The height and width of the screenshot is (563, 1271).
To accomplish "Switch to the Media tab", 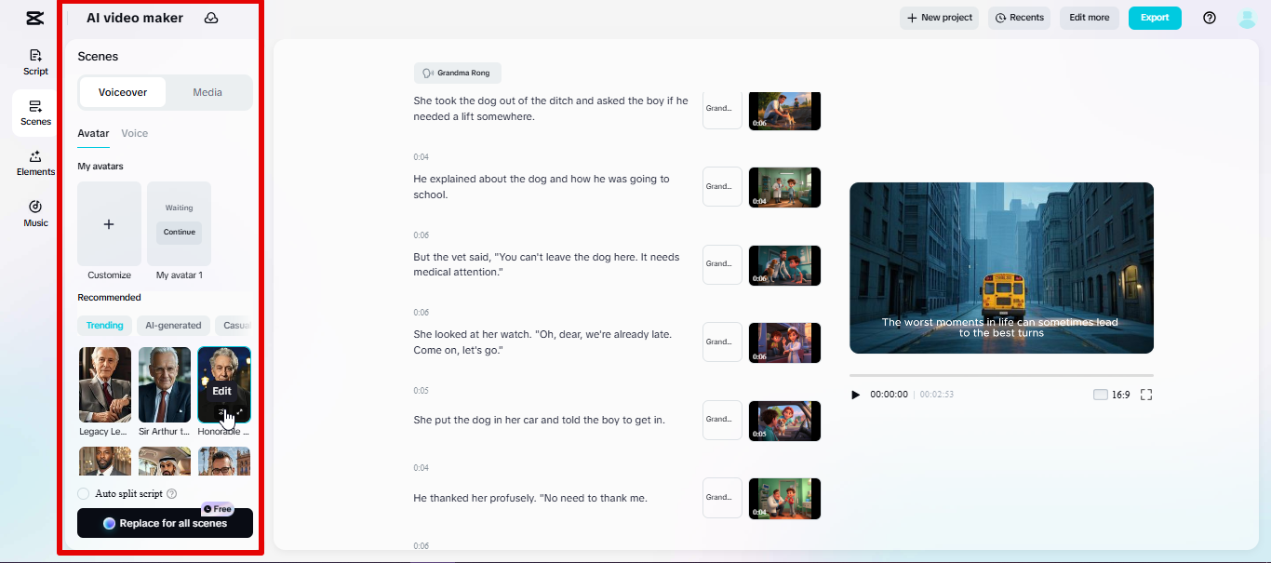I will coord(207,92).
